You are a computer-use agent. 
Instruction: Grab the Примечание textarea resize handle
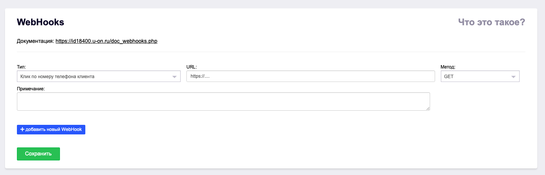428,108
